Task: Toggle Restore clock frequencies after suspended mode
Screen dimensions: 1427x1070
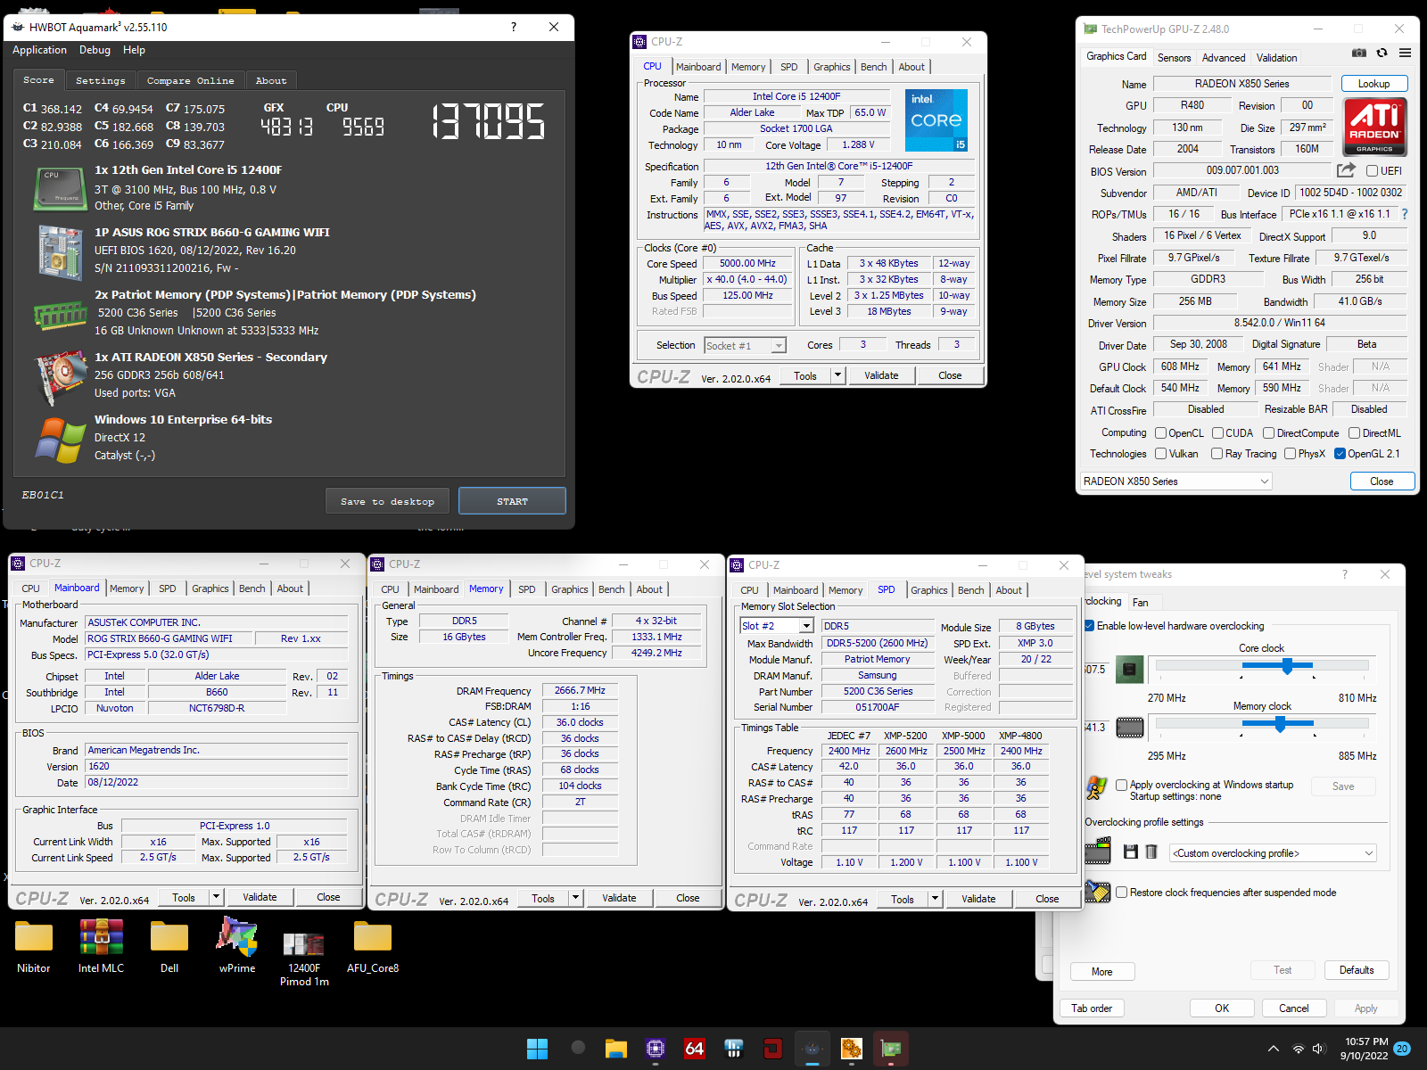Action: [1122, 892]
